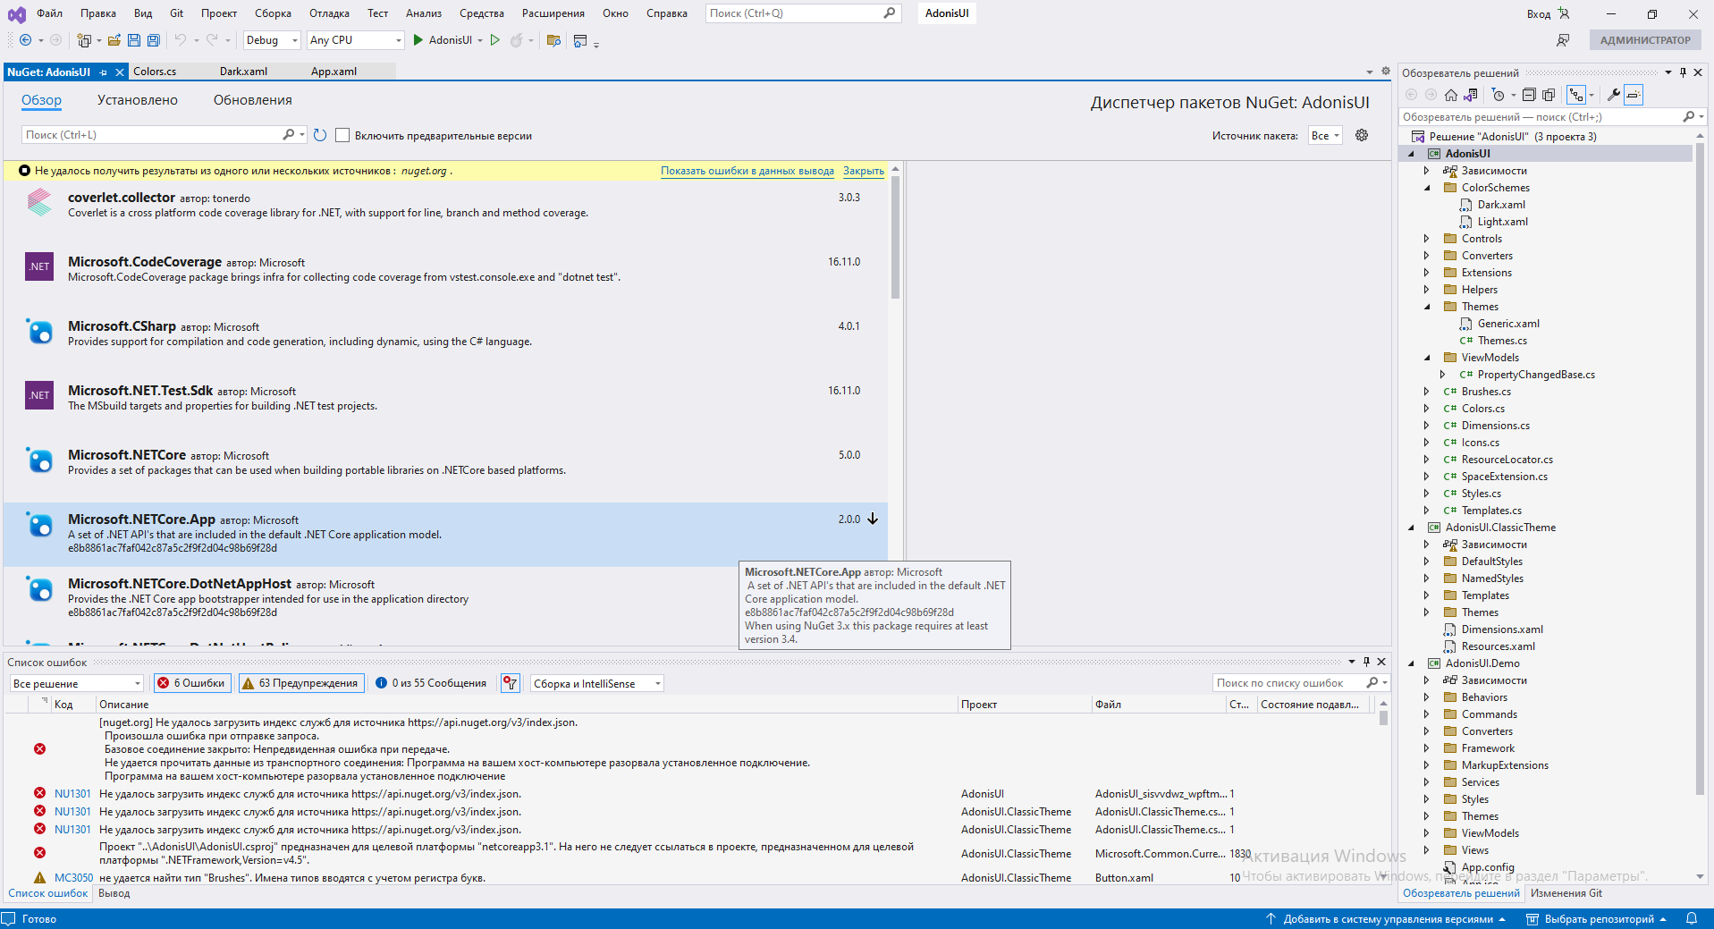
Task: Click the Save All icon
Action: [x=152, y=40]
